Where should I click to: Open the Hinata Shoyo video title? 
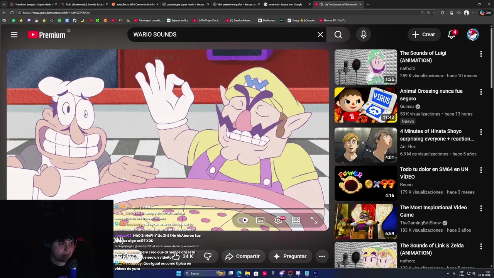pos(437,135)
